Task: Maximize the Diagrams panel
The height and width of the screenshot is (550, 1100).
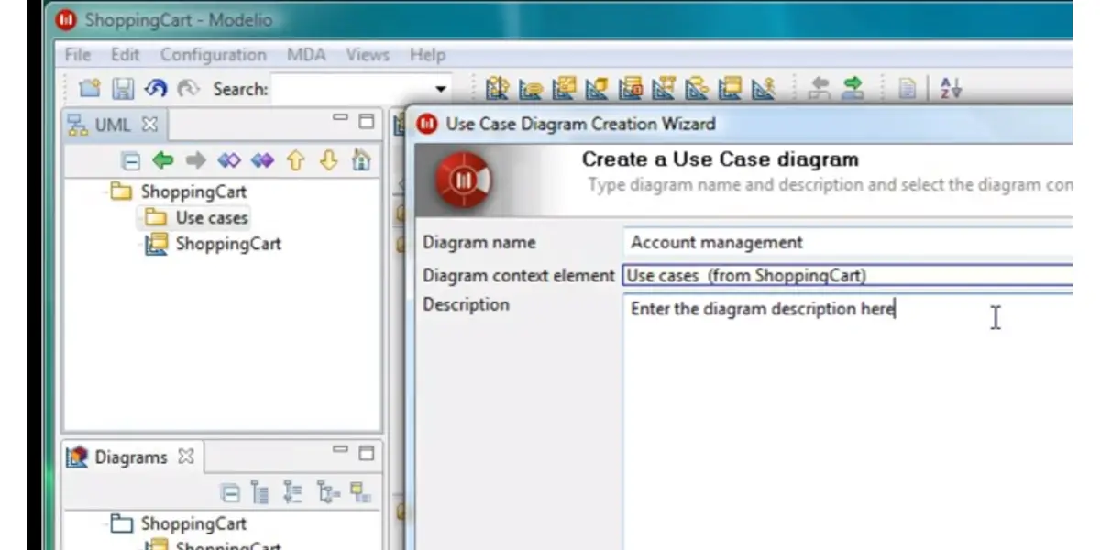Action: click(x=367, y=453)
